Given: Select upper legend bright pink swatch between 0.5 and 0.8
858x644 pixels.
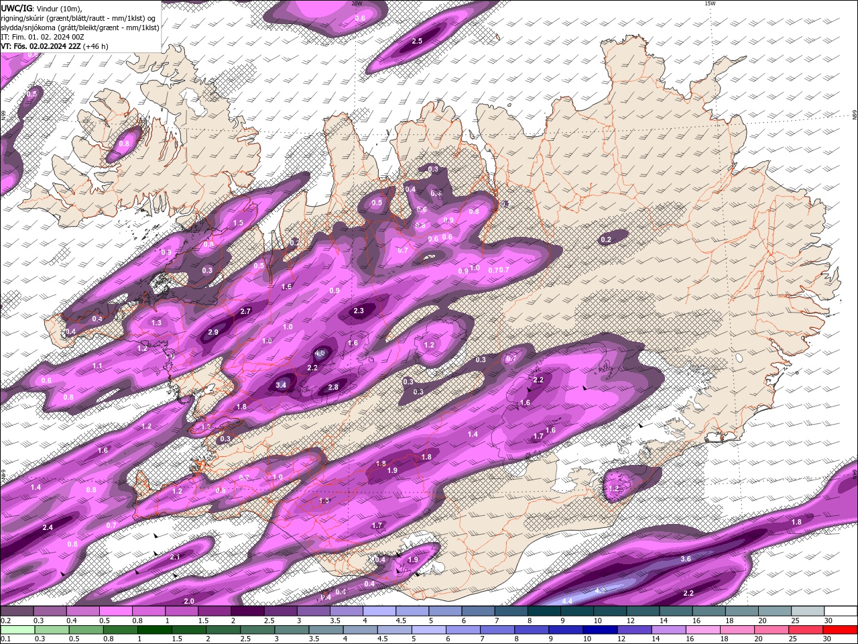Looking at the screenshot, I should (x=115, y=611).
